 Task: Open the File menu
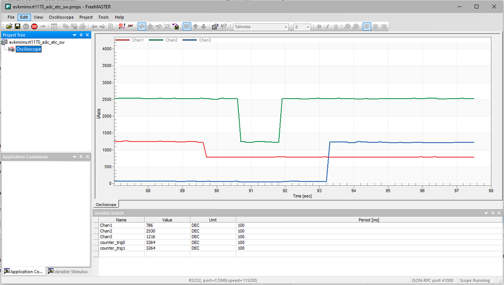coord(11,17)
